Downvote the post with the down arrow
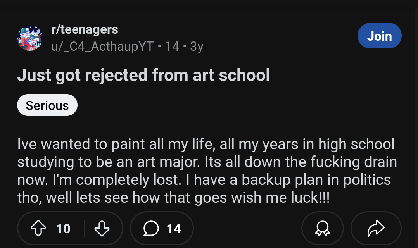 click(102, 229)
